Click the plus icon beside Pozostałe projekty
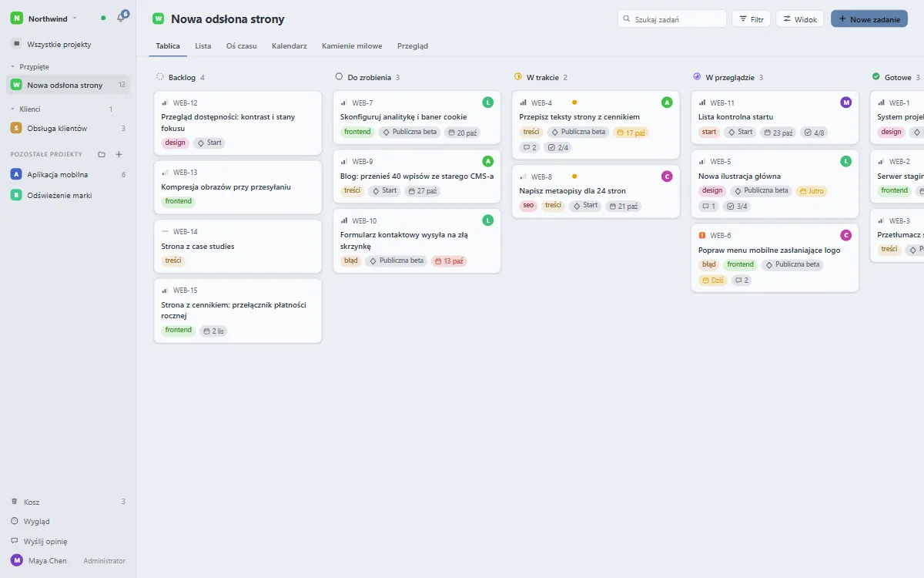The width and height of the screenshot is (924, 578). 119,154
